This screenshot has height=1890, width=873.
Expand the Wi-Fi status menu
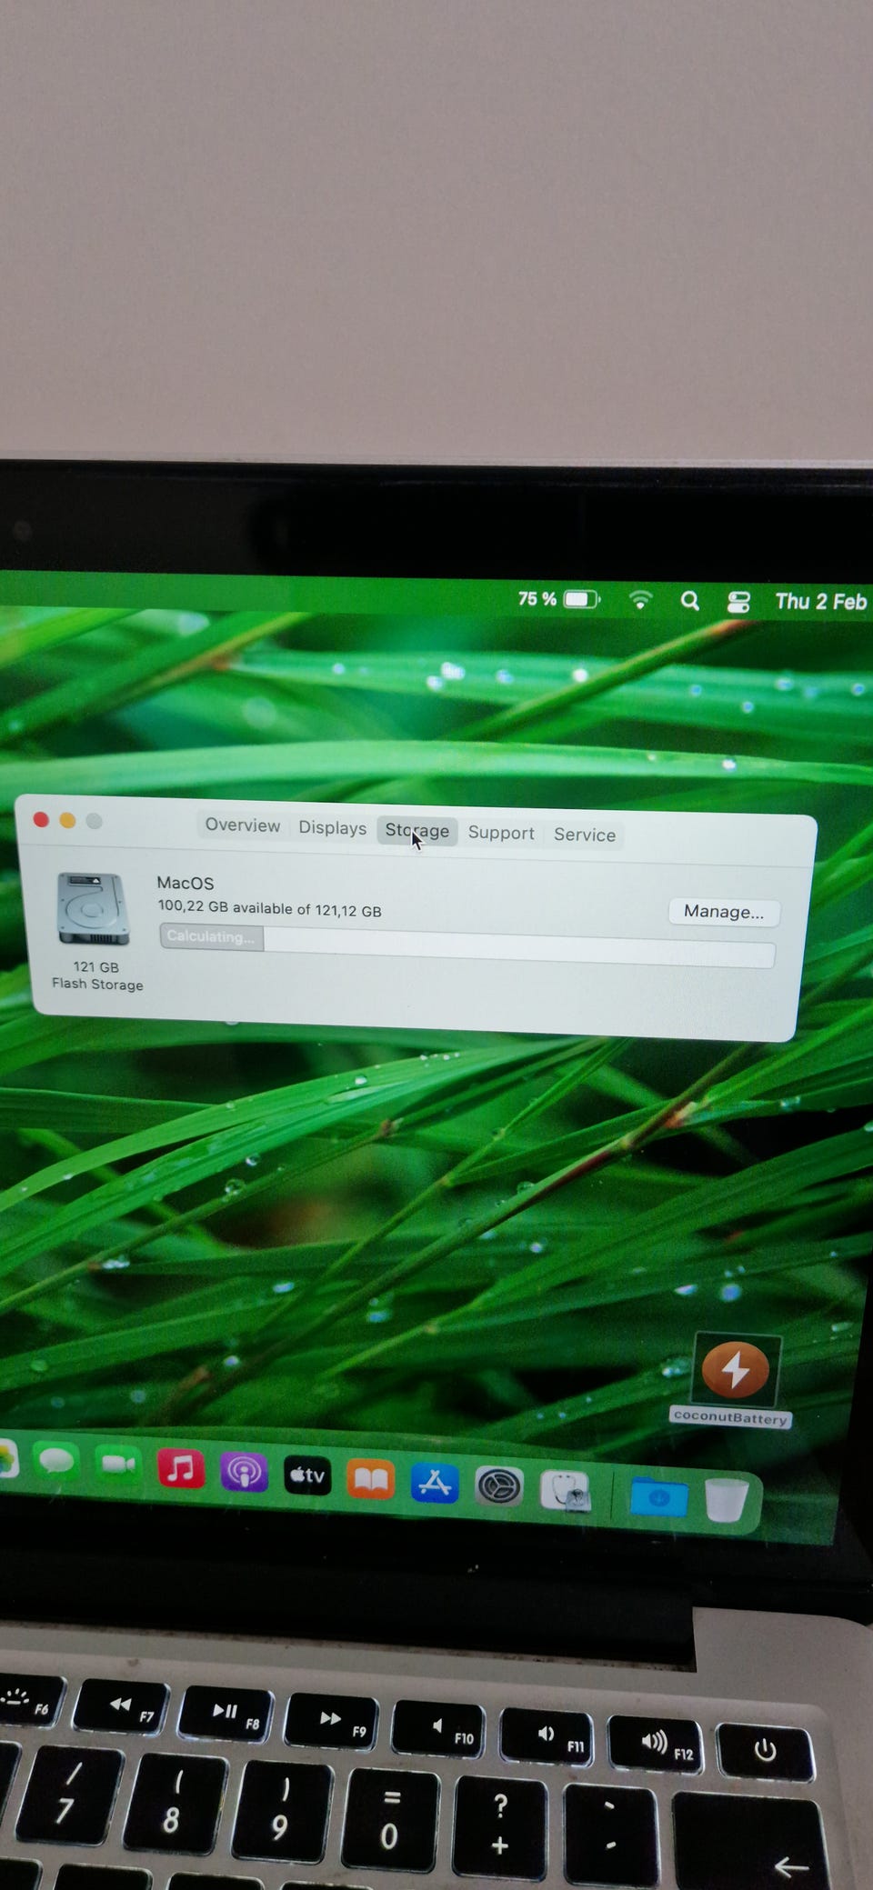coord(640,600)
